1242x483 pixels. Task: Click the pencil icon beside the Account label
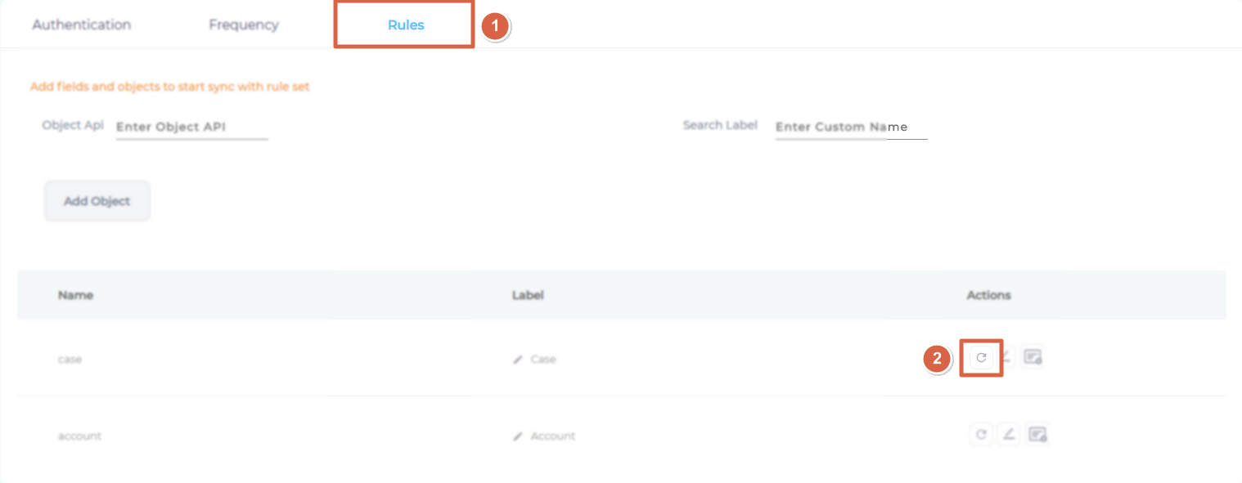click(x=517, y=436)
